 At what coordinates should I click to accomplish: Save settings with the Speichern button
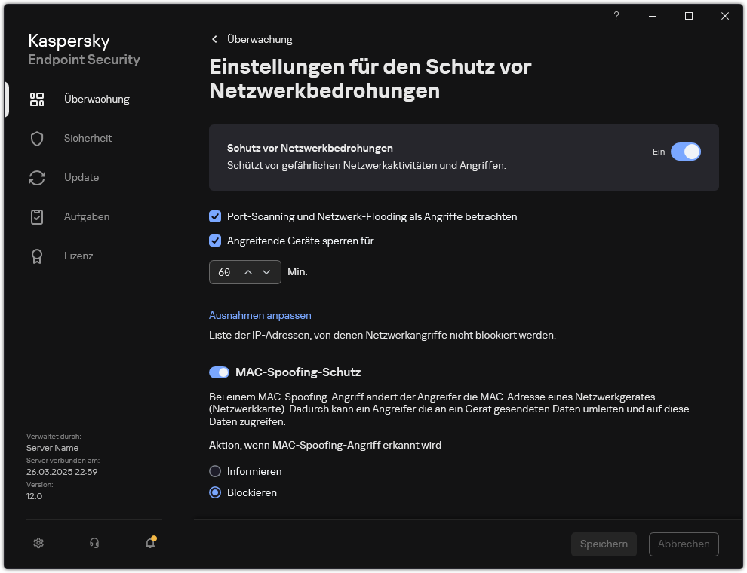click(604, 544)
